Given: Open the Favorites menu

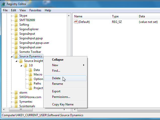Looking at the screenshot, I should [35, 10].
